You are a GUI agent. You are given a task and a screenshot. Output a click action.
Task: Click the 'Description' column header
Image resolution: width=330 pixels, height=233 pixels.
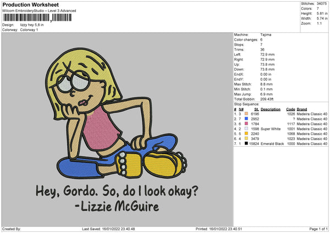point(271,109)
